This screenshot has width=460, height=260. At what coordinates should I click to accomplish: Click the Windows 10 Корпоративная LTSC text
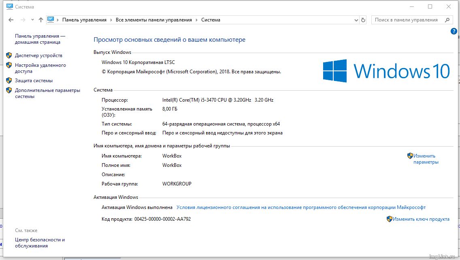tap(138, 62)
